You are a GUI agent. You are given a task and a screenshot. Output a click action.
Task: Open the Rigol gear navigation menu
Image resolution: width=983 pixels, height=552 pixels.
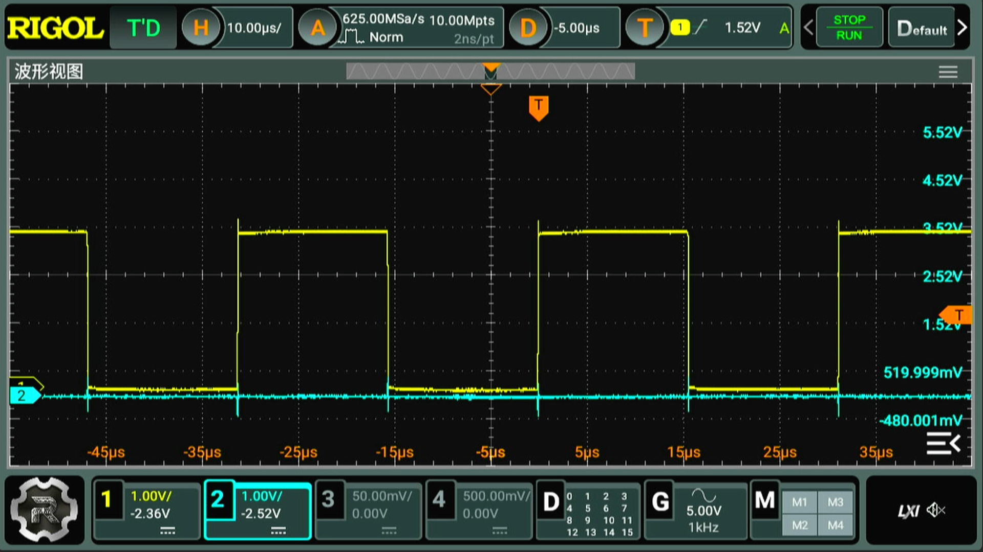(45, 510)
